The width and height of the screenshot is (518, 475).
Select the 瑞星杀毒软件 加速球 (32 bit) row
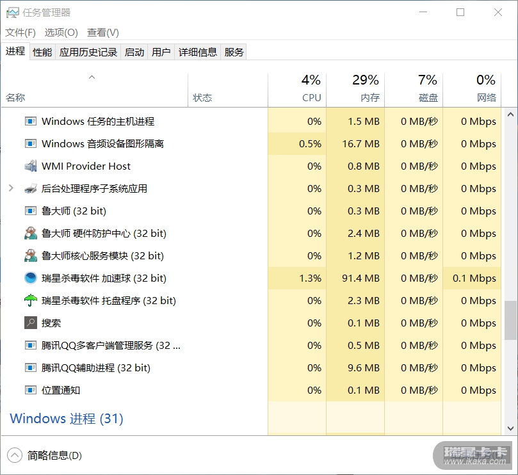(251, 278)
